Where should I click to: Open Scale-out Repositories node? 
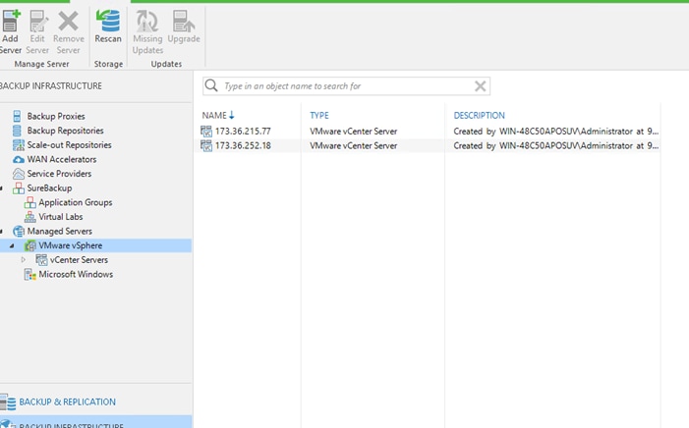(69, 145)
